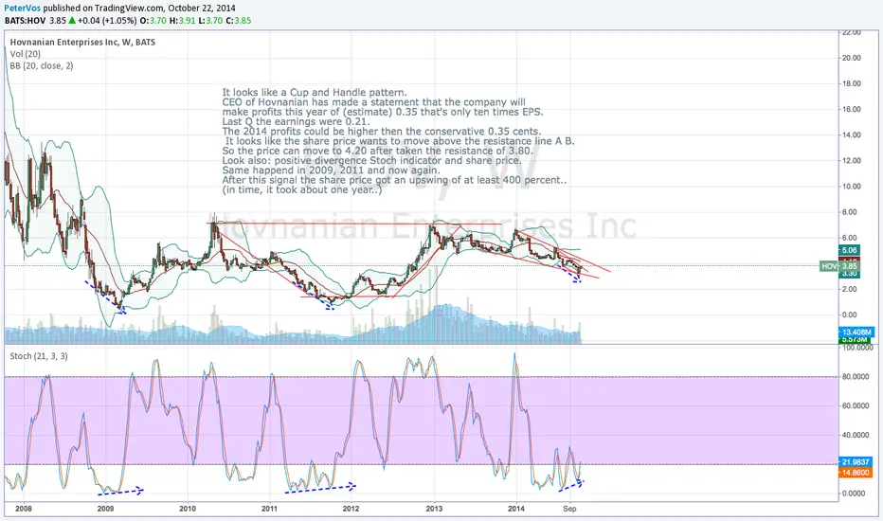Click the 'It looks like a Cup and Handle pattern.' note
The width and height of the screenshot is (883, 521).
coord(315,93)
